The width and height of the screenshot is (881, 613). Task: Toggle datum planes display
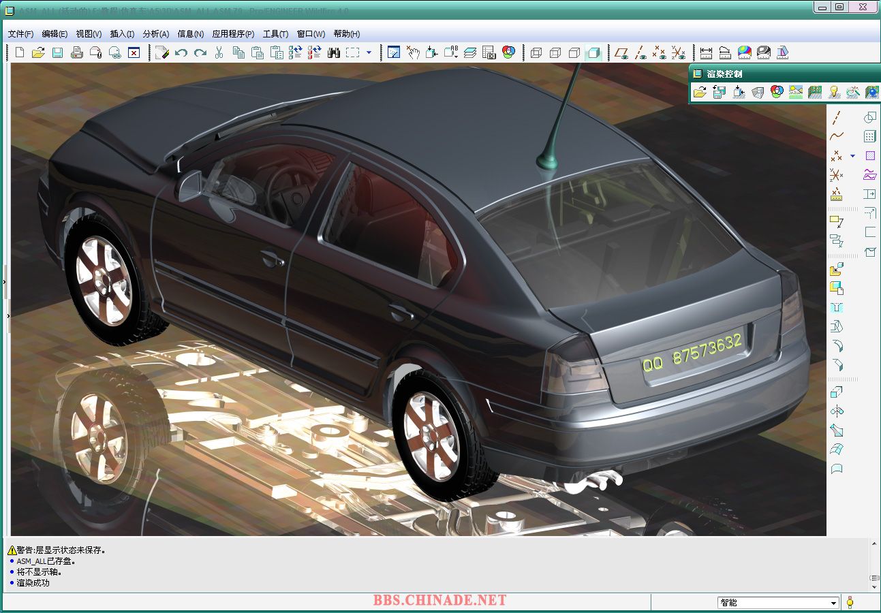[621, 52]
